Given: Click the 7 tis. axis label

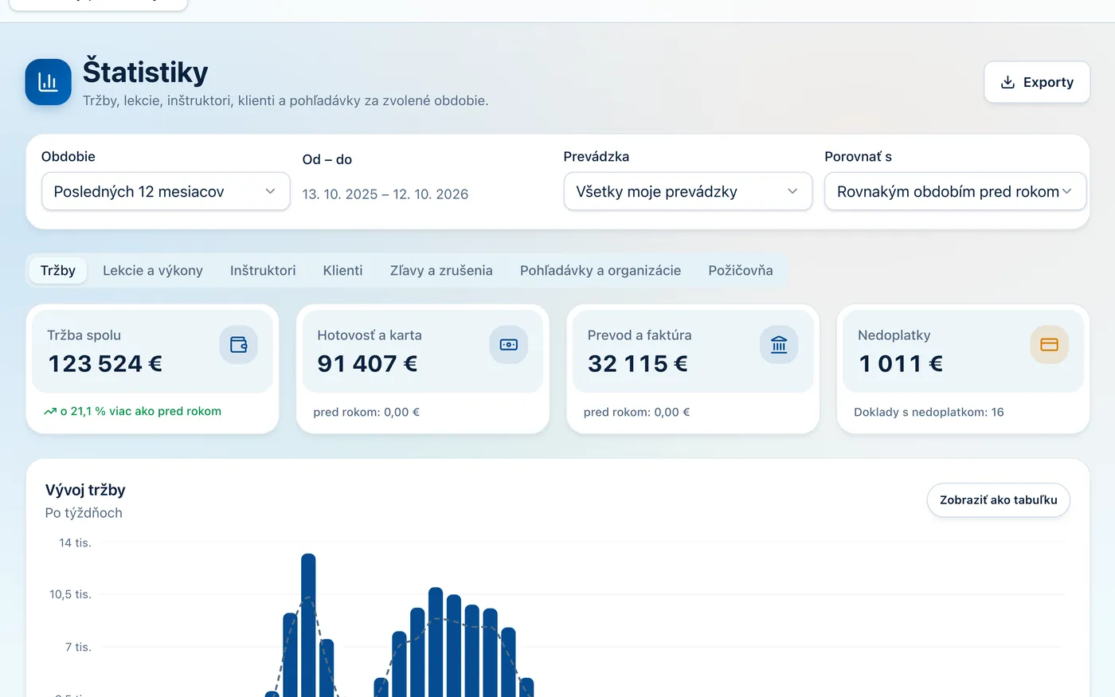Looking at the screenshot, I should (78, 647).
